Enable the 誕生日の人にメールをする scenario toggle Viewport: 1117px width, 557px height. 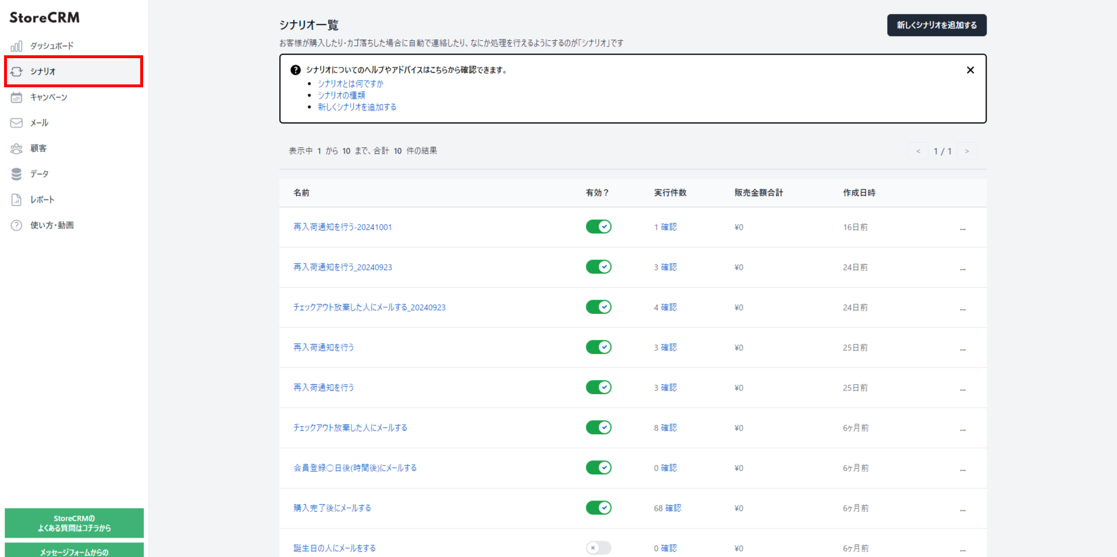point(598,548)
